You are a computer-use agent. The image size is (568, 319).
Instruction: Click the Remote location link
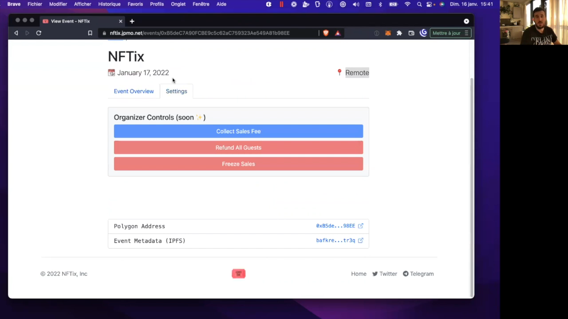coord(357,73)
